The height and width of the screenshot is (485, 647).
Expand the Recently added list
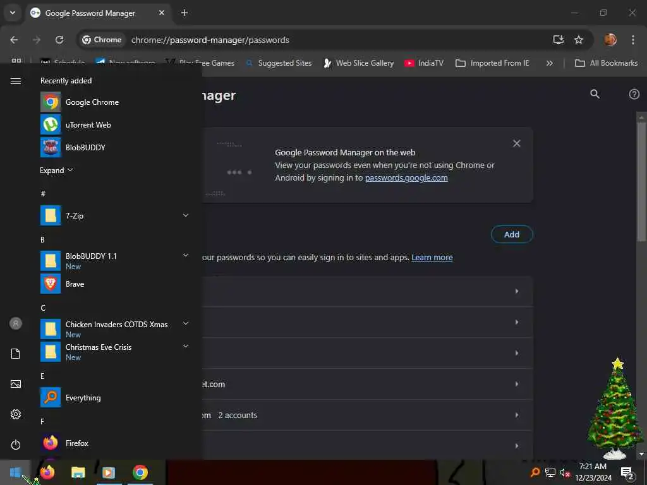tap(56, 170)
